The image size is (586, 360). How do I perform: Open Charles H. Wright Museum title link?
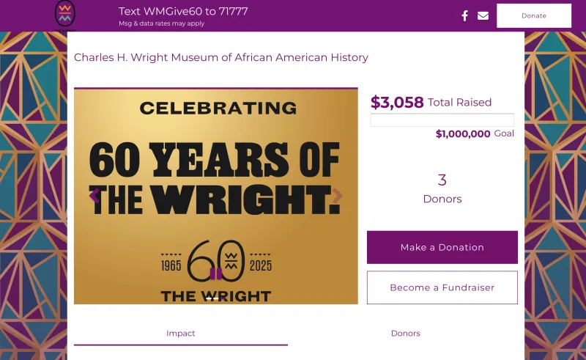tap(221, 57)
